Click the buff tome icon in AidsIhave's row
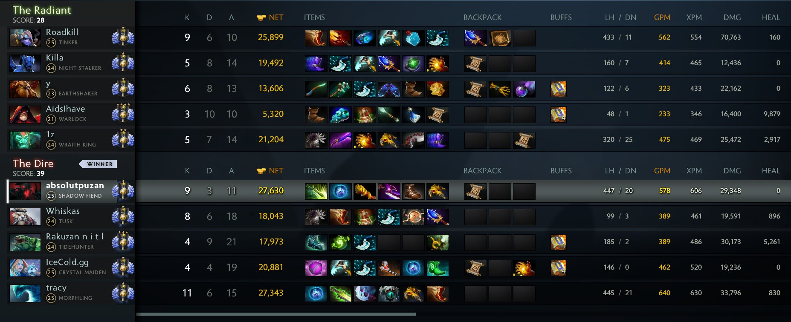 coord(558,115)
